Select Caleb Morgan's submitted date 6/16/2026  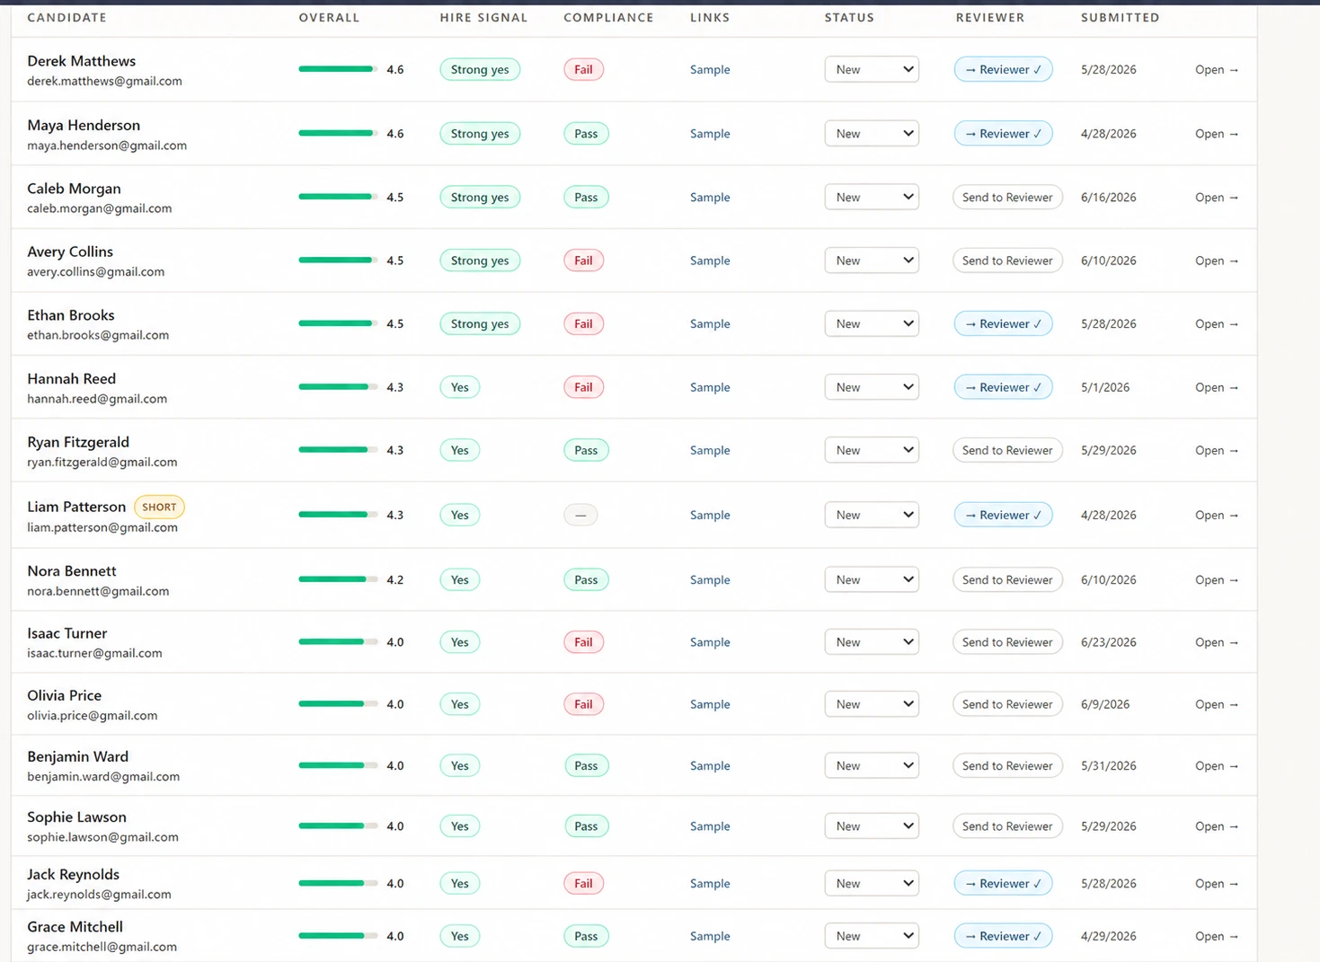1109,197
